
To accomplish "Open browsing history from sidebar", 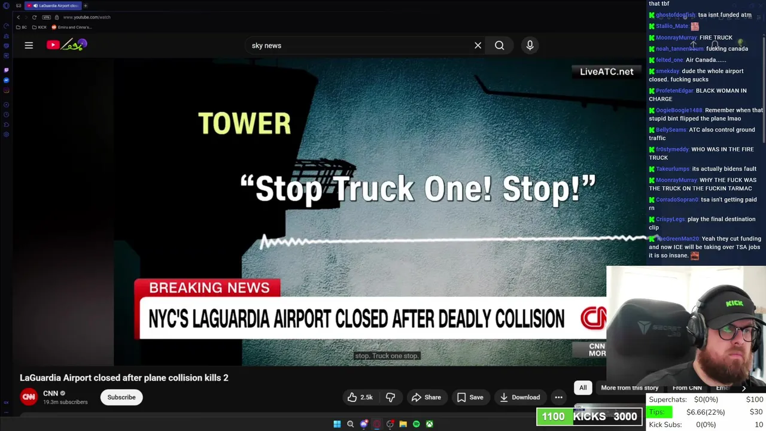I will 6,114.
